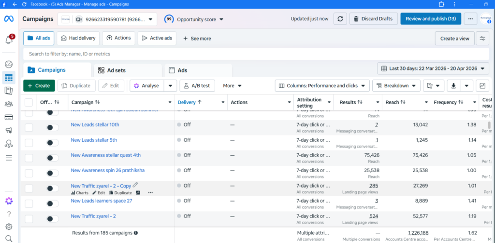Check the box for New Awareness stellar quest 4th
The width and height of the screenshot is (495, 243).
[x=29, y=158]
